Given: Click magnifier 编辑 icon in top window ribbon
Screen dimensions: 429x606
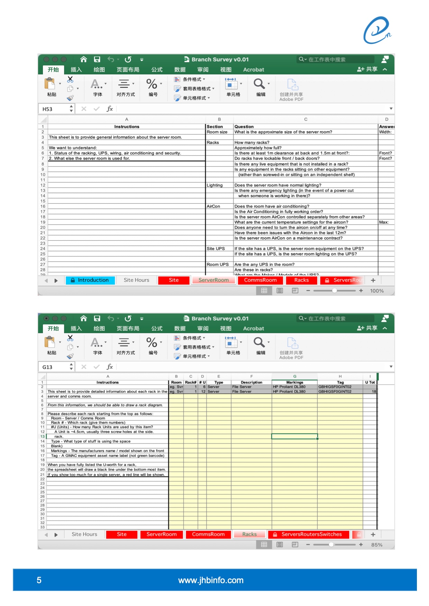Looking at the screenshot, I should (259, 84).
